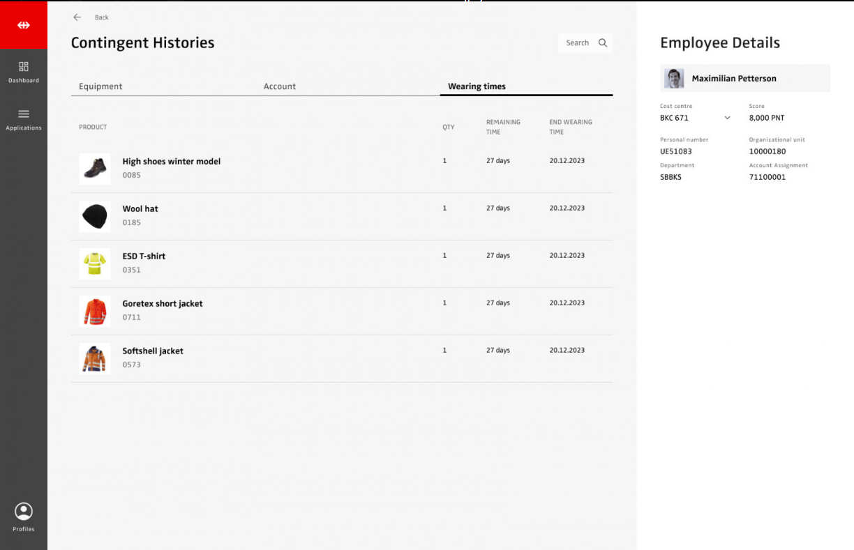Sort by the Remaining Time column header
The image size is (854, 550).
[x=503, y=127]
